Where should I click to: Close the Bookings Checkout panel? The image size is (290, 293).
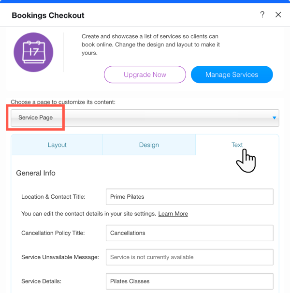[278, 15]
